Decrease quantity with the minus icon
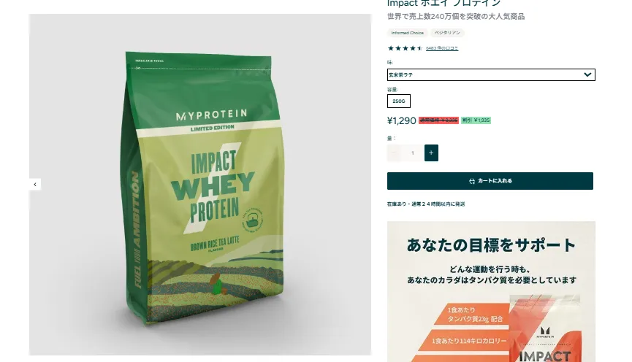Screen dimensions: 632x362 coord(394,153)
